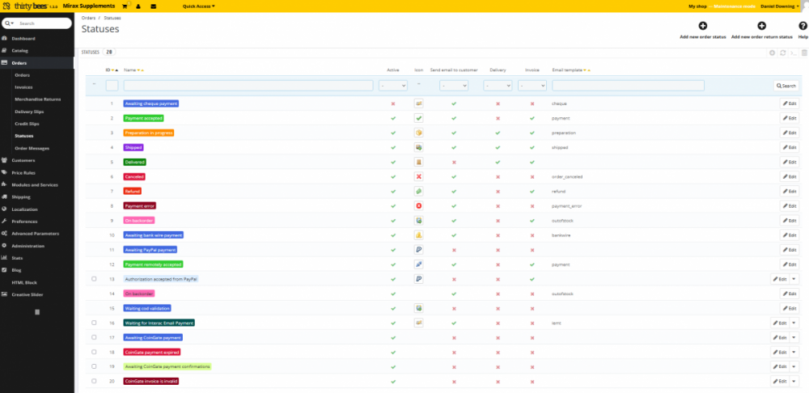The width and height of the screenshot is (809, 393).
Task: Select checkbox for Awaiting CoinGate payment row
Action: (94, 337)
